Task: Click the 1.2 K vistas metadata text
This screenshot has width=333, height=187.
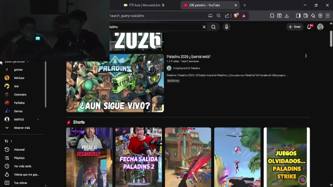Action: point(173,61)
